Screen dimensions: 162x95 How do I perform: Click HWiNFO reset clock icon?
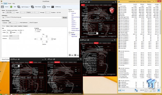(146, 90)
